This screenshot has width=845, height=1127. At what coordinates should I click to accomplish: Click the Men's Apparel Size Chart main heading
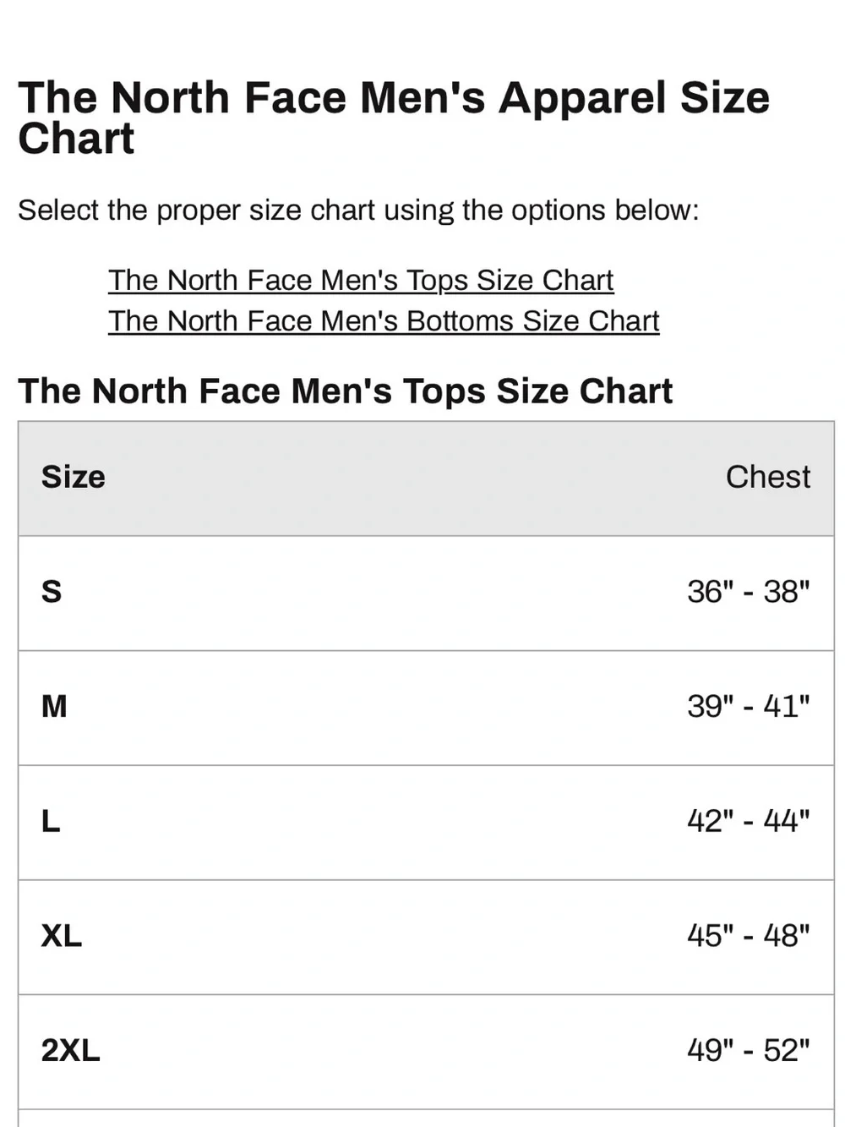tap(394, 118)
